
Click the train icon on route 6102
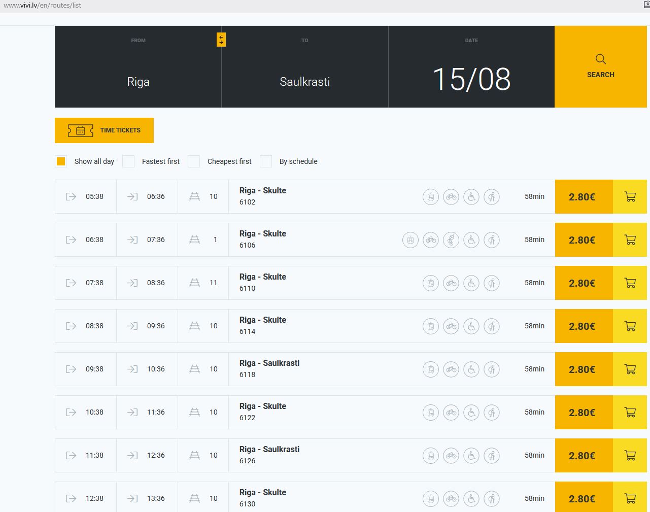coord(431,197)
